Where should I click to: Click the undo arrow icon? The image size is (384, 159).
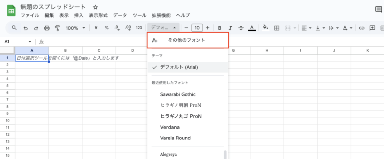click(25, 28)
